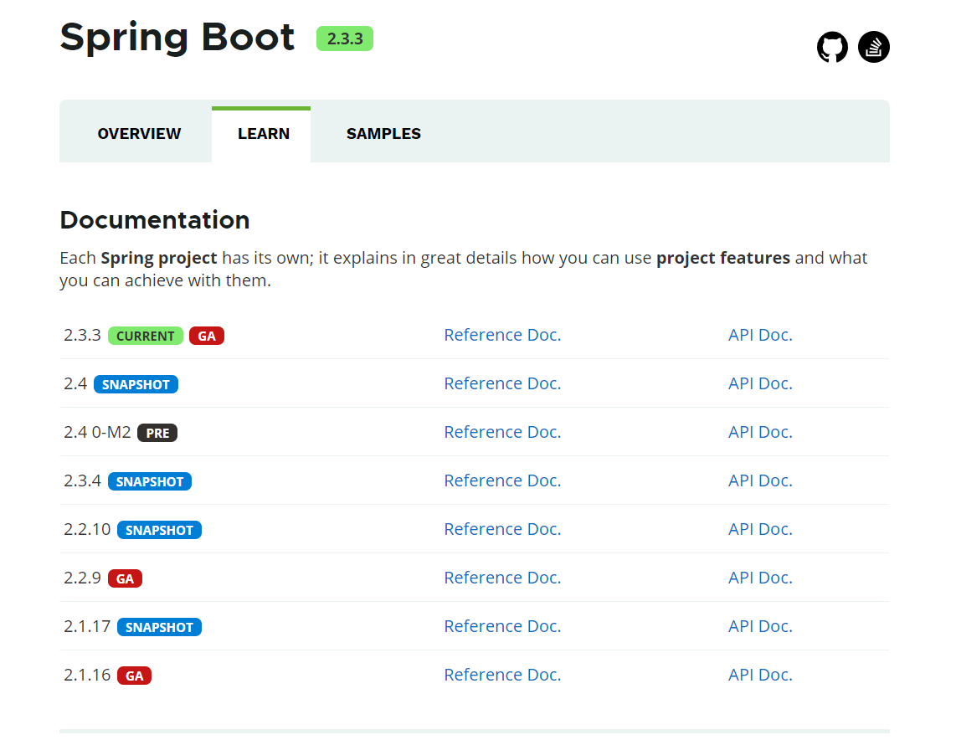The height and width of the screenshot is (740, 956).
Task: Click version number 2.3.3 in the table
Action: [82, 335]
